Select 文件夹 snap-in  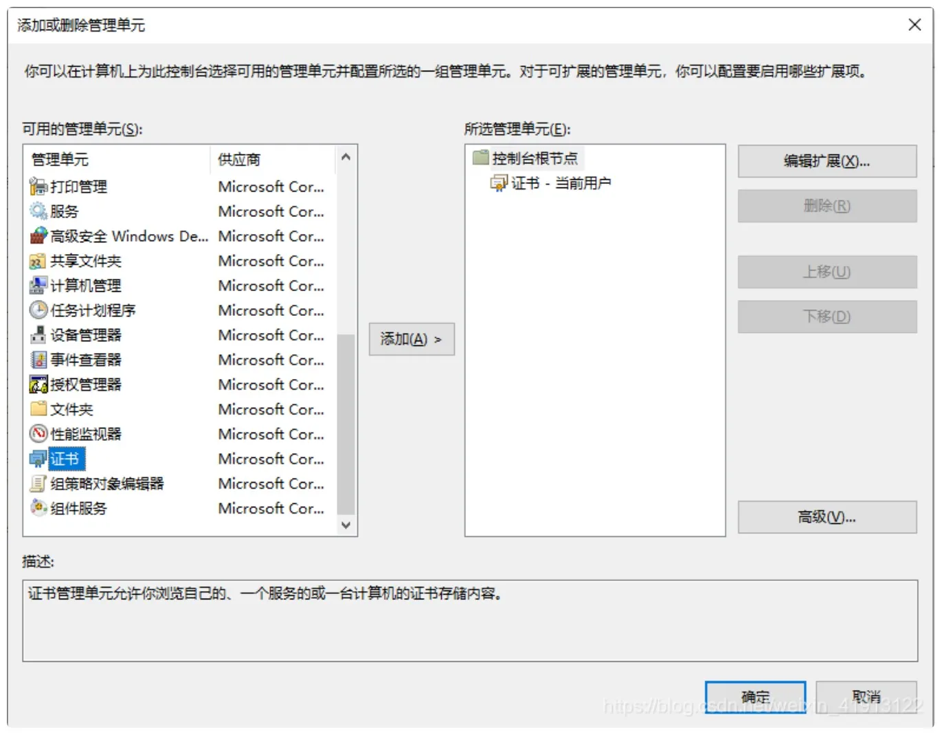pos(71,409)
